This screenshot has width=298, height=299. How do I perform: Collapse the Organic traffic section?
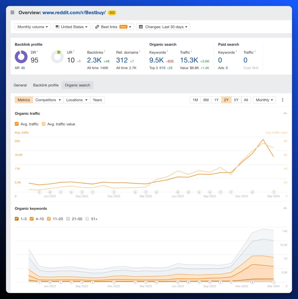coord(285,113)
